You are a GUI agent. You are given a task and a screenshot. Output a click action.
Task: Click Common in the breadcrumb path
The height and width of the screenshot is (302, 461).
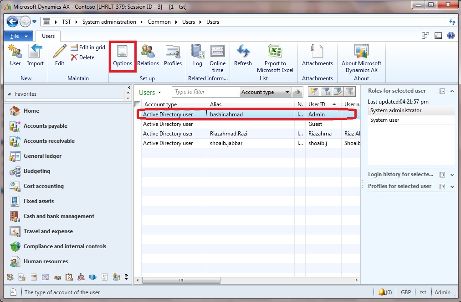click(159, 22)
